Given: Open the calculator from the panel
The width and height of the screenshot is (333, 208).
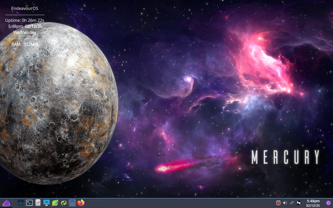Looking at the screenshot, I should [x=72, y=203].
